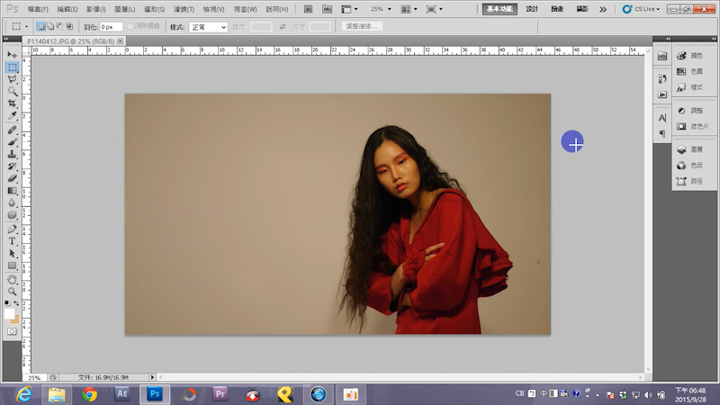
Task: Open the Character panel icon
Action: click(x=662, y=118)
